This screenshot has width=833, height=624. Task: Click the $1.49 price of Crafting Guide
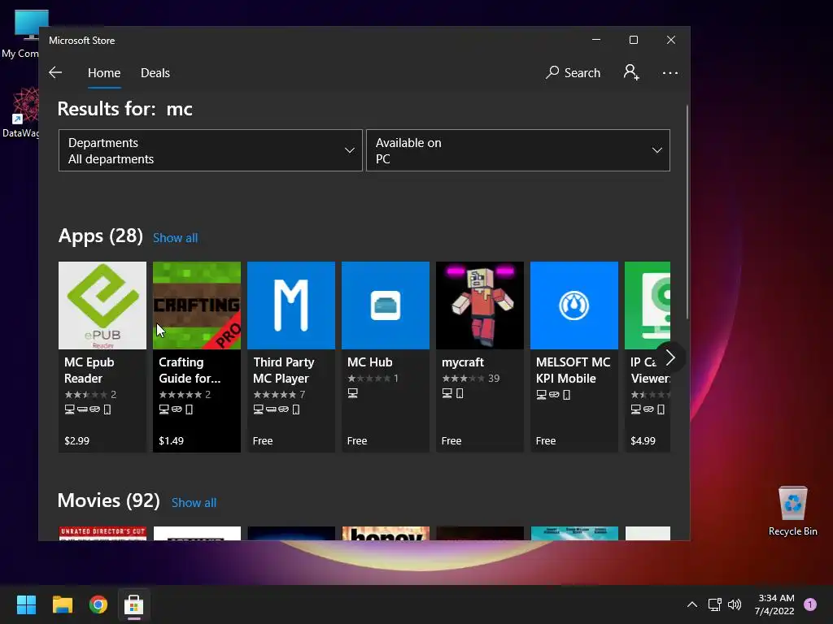171,440
